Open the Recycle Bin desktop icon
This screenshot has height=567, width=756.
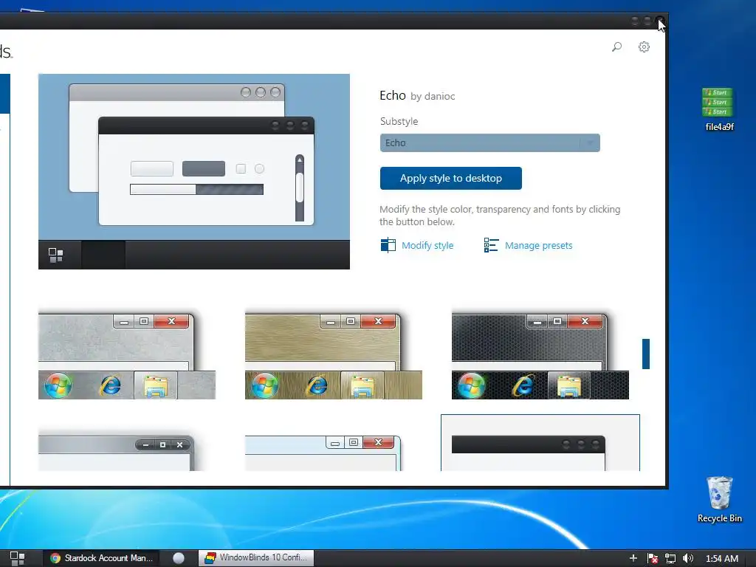point(719,500)
